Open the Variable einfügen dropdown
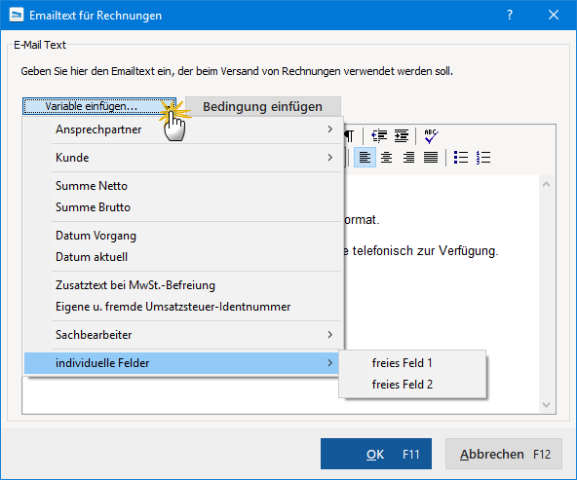The image size is (577, 480). 99,106
